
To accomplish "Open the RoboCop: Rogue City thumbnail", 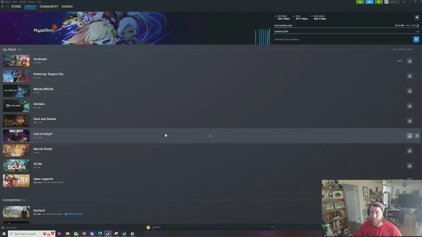I will pos(16,76).
